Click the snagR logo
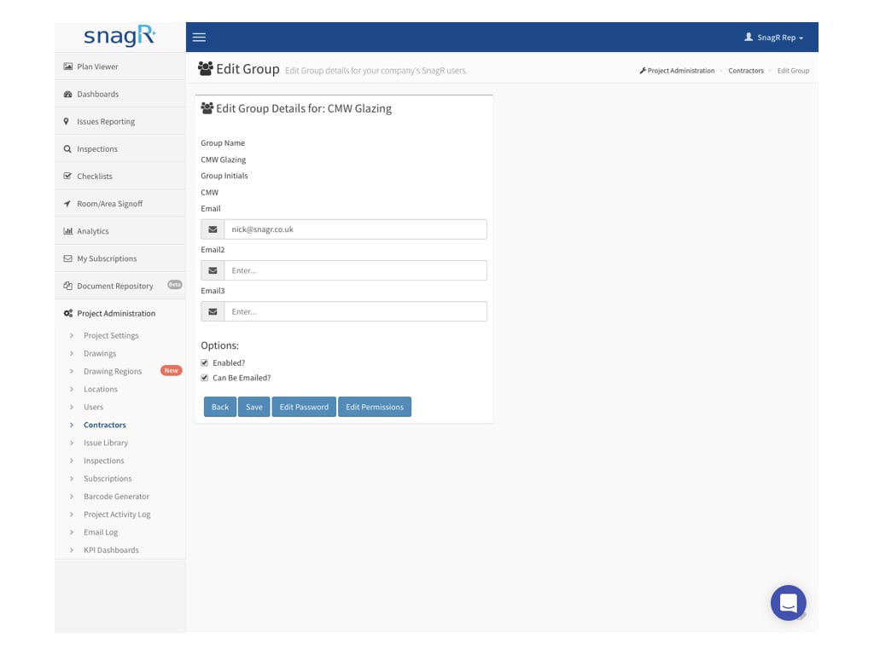Screen dimensions: 874x655 (119, 36)
